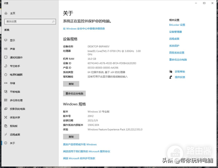Click the processor value Intel(R) Core(TM) i7-9700
Screen dimensions: 218x168
114,52
